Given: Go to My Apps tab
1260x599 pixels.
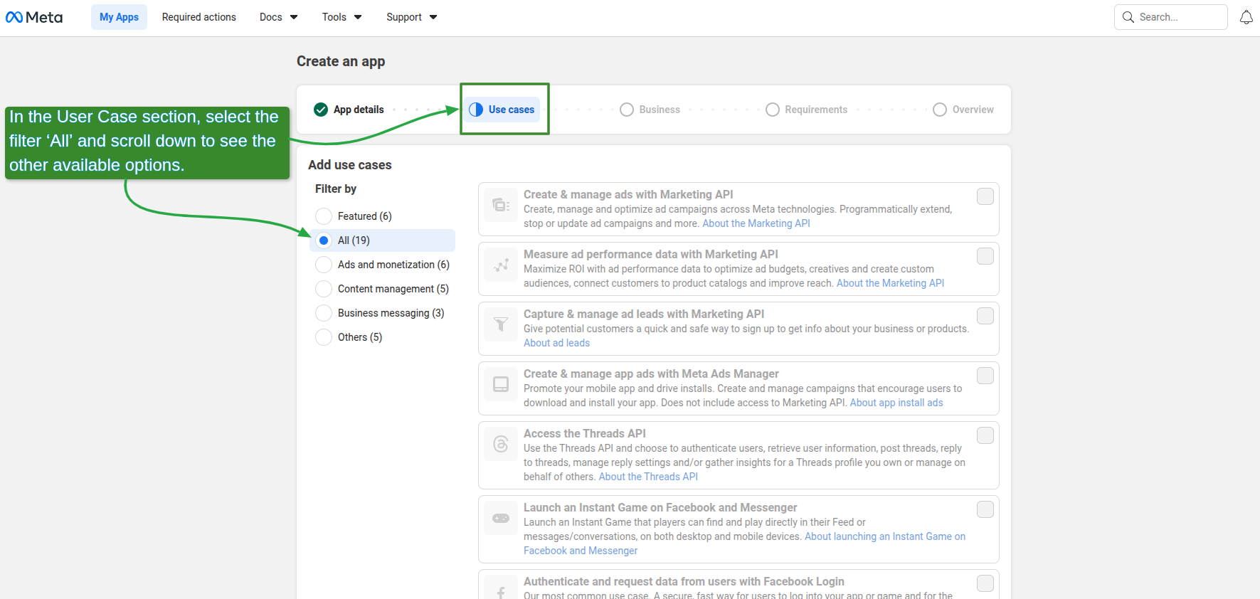Looking at the screenshot, I should (119, 17).
